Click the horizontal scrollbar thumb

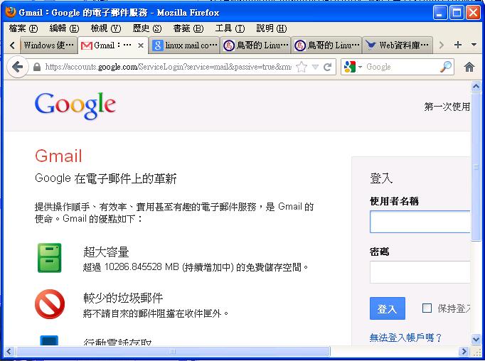coord(173,351)
